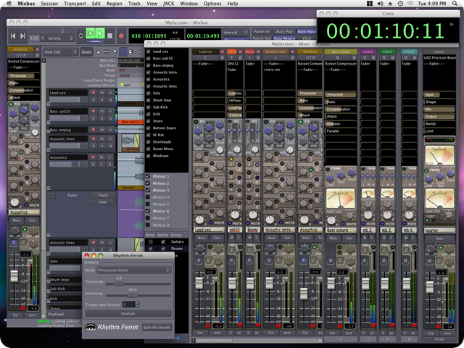Viewport: 464px width, 348px height.
Task: Click the Smart mode button
Action: click(x=86, y=52)
